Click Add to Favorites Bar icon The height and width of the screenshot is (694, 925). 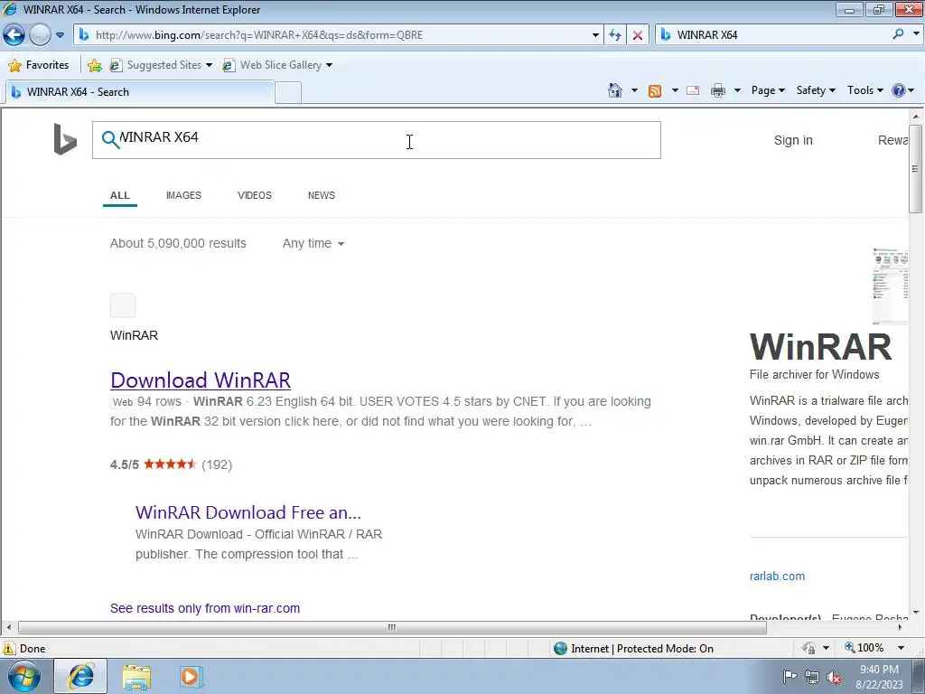click(x=94, y=65)
